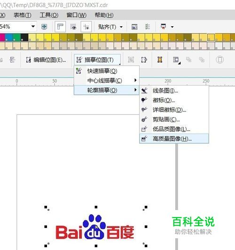Screen dimensions: 235x250
Task: Expand the 中心线描摹(C) submenu
Action: click(x=107, y=80)
